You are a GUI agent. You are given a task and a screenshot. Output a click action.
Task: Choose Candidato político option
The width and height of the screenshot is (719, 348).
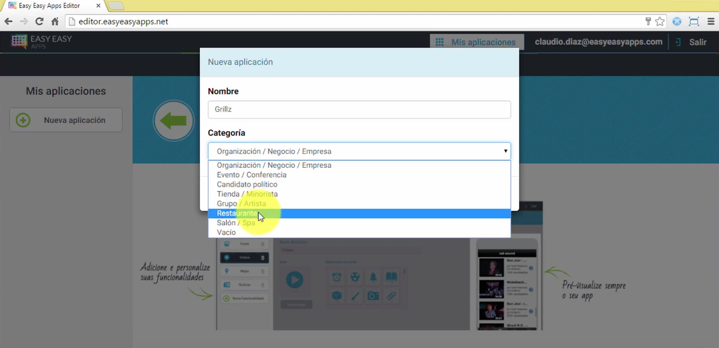[247, 185]
